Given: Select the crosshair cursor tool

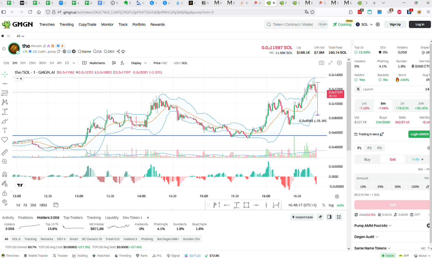Looking at the screenshot, I should [5, 75].
